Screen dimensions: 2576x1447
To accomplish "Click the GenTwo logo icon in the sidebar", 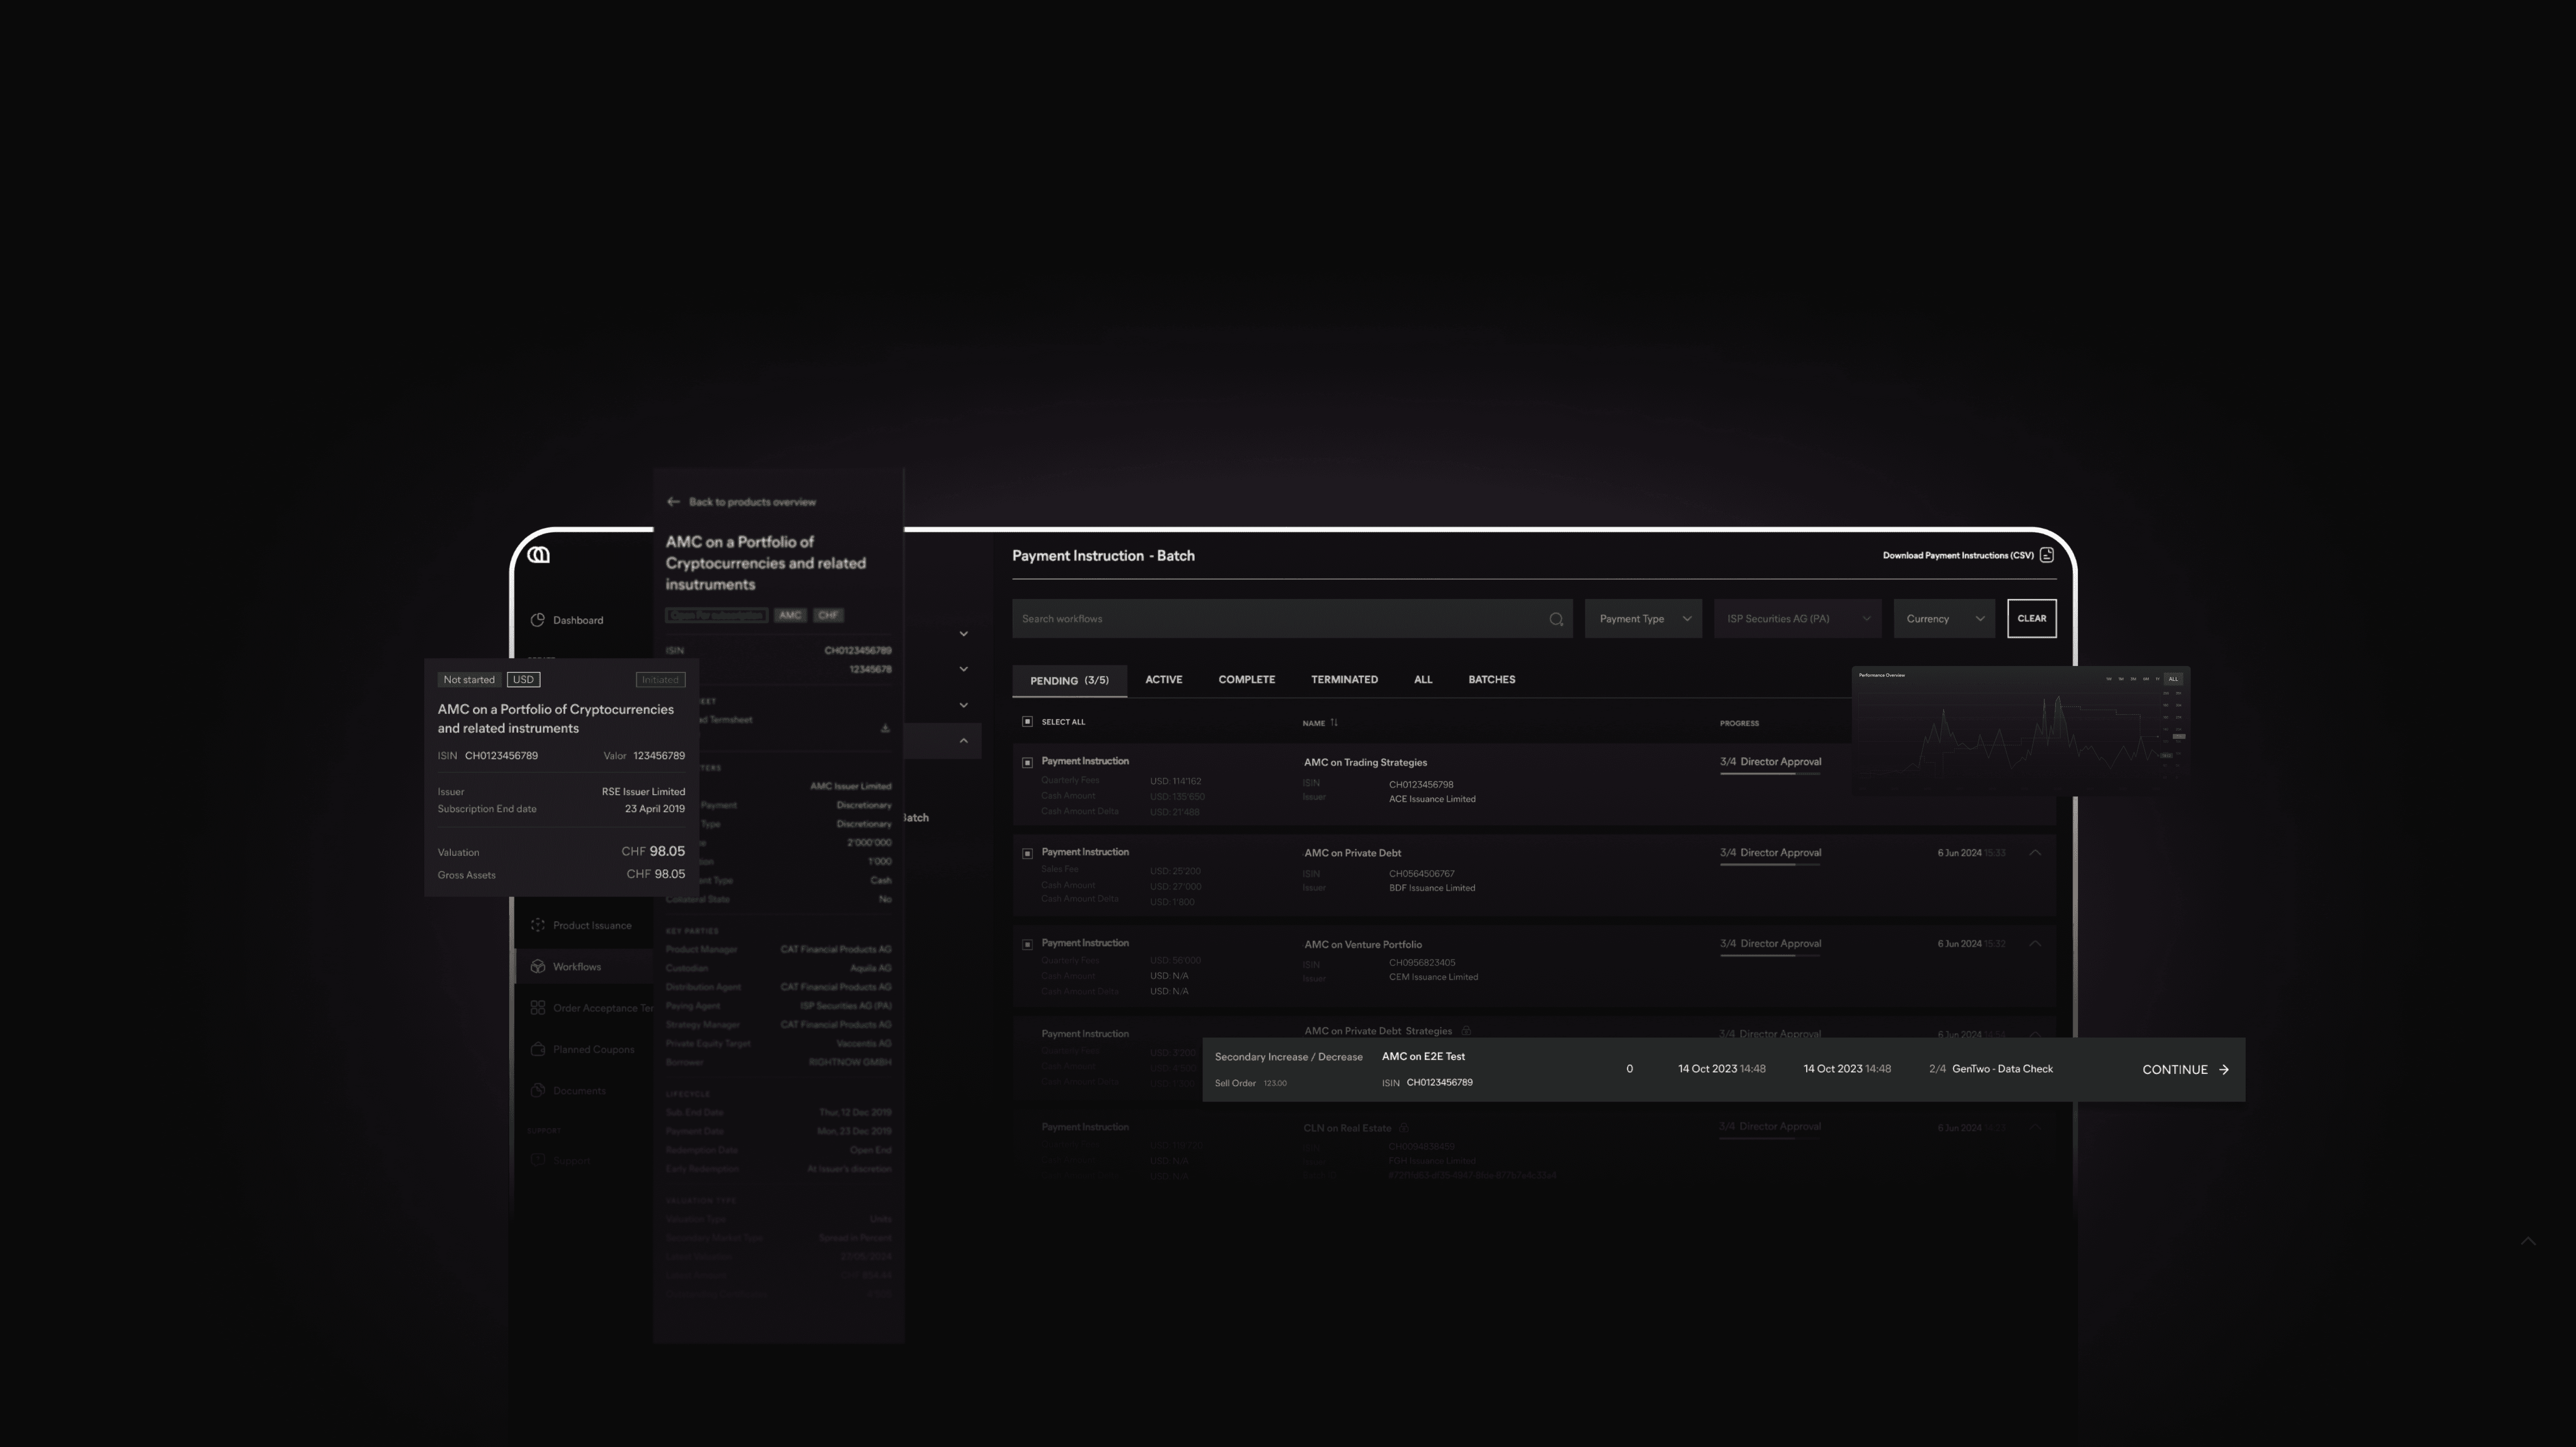I will (538, 555).
